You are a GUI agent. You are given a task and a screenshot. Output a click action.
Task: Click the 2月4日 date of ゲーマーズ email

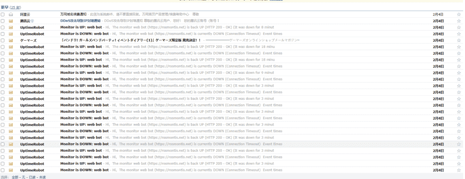pyautogui.click(x=438, y=40)
